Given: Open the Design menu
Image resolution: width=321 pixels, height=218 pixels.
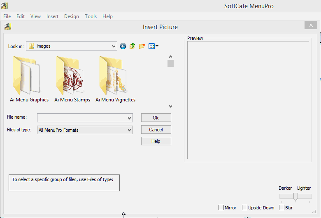Looking at the screenshot, I should pyautogui.click(x=72, y=16).
